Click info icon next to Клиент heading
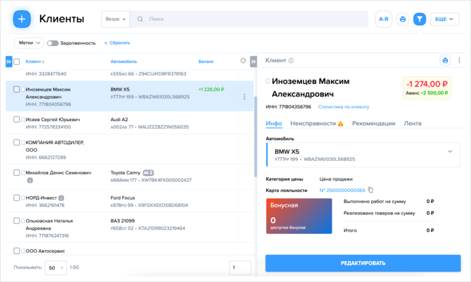The image size is (471, 282). pyautogui.click(x=291, y=60)
